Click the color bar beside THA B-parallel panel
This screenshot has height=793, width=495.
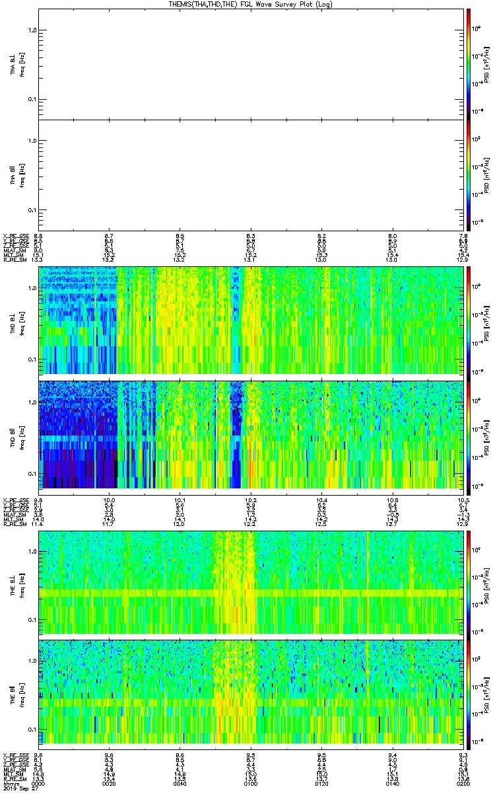[x=468, y=174]
